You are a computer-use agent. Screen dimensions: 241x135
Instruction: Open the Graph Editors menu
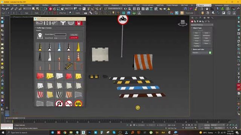(x=66, y=5)
